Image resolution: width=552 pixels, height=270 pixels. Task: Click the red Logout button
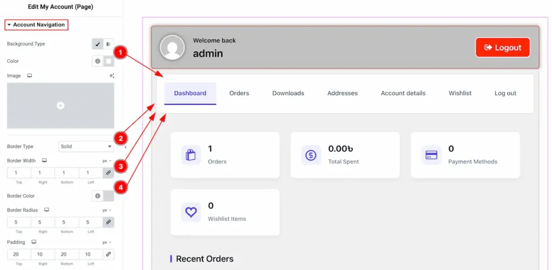coord(502,47)
